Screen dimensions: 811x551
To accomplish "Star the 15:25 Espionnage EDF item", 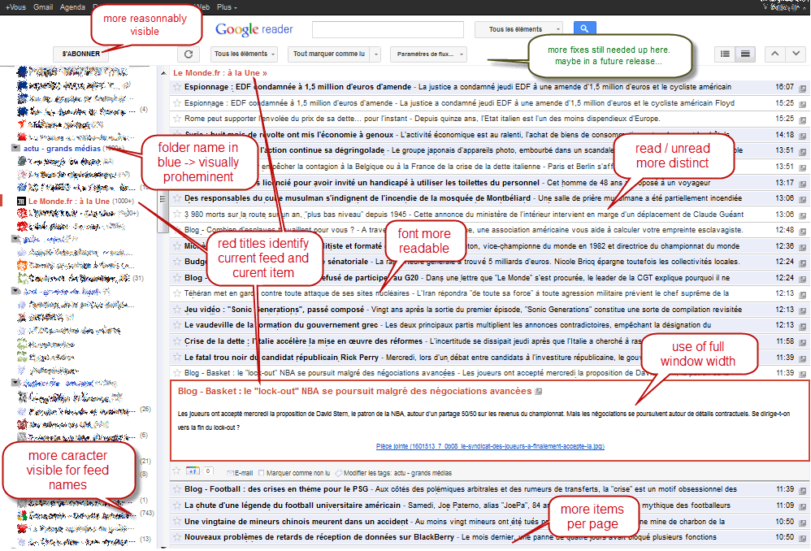I will [x=177, y=103].
